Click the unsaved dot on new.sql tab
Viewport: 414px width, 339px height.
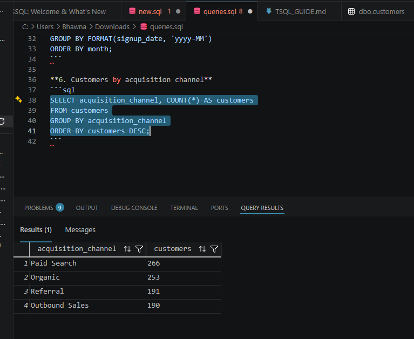tap(178, 11)
